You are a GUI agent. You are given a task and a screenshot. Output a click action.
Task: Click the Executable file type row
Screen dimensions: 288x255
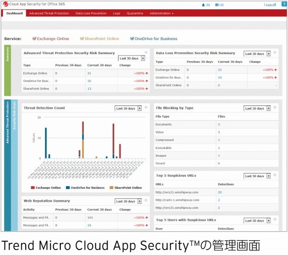pos(216,148)
